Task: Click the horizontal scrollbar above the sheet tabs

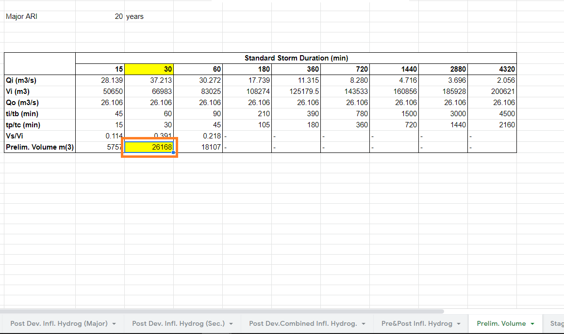Action: coord(222,311)
